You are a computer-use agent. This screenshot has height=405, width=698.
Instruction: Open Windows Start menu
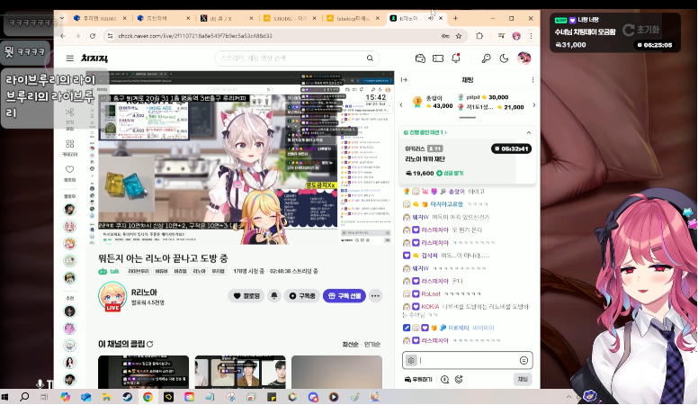pyautogui.click(x=4, y=397)
